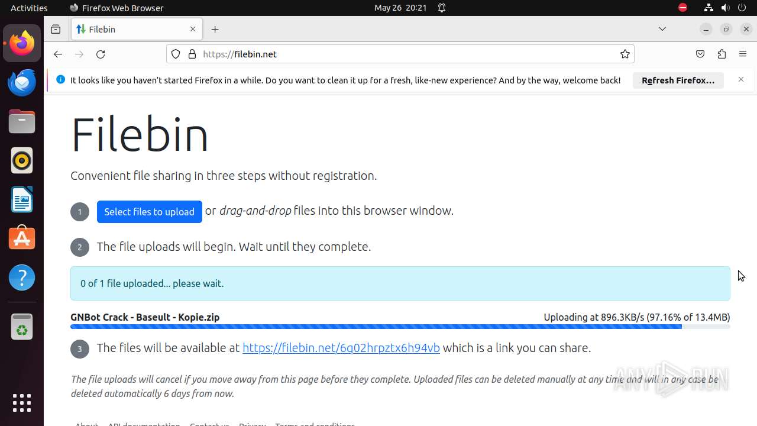Dismiss the refresh Firefox notification bar

741,79
